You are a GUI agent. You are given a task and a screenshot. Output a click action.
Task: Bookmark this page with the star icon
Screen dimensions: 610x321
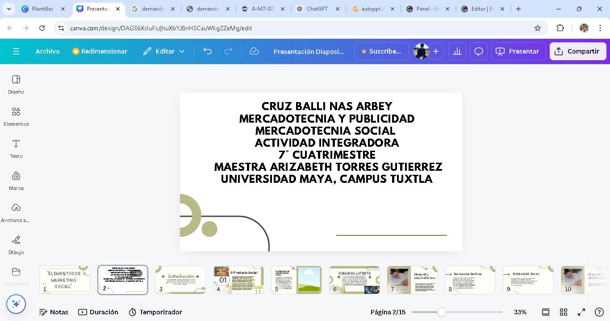pyautogui.click(x=538, y=28)
